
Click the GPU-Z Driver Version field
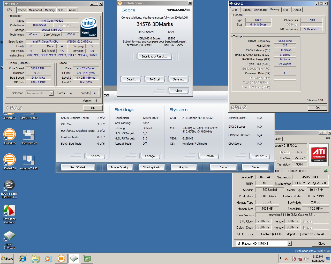292,215
